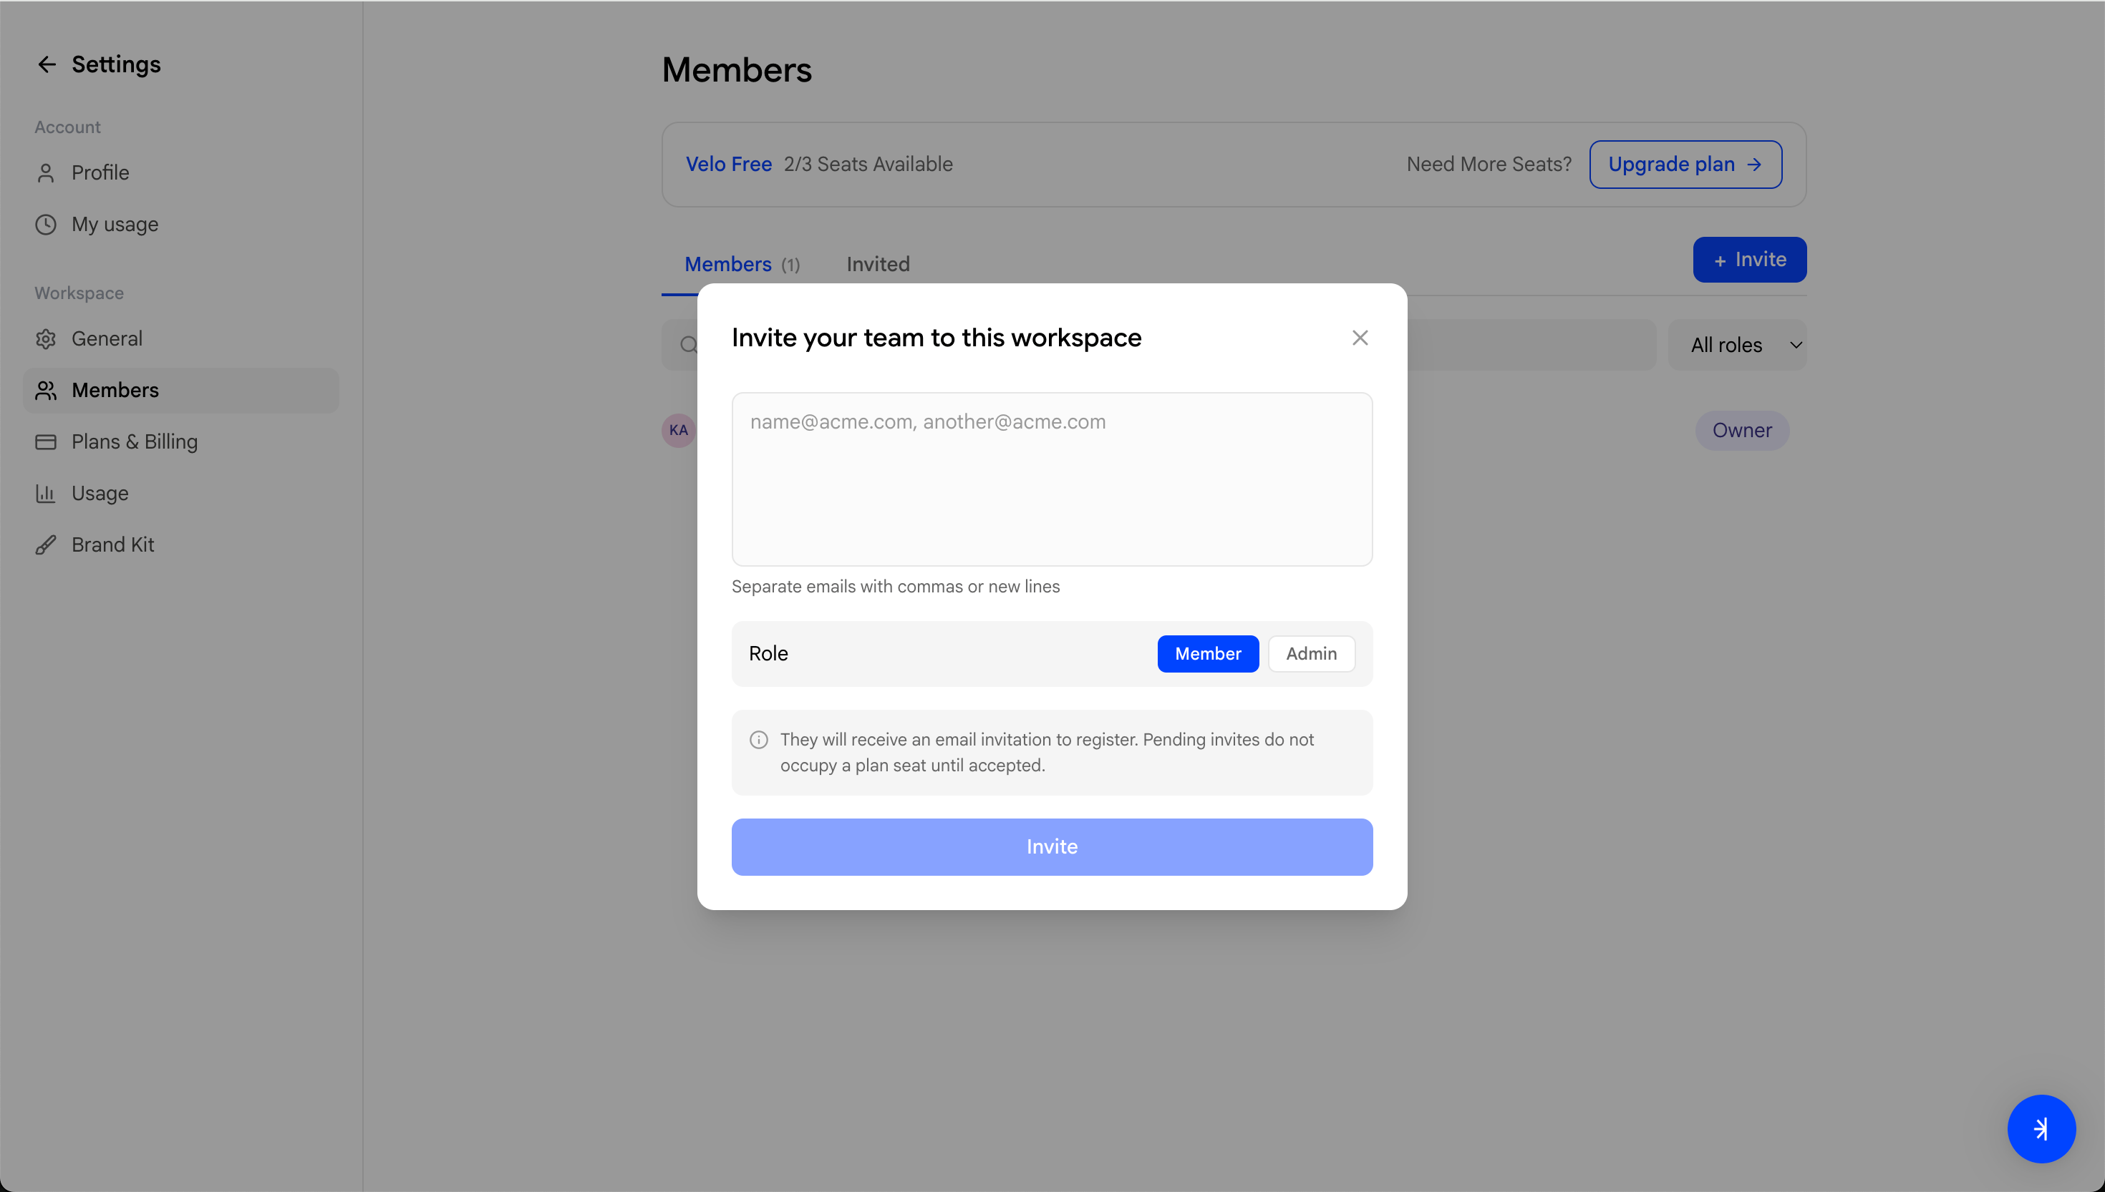Screen dimensions: 2105x1192
Task: Click the Brand Kit brush icon
Action: [46, 545]
